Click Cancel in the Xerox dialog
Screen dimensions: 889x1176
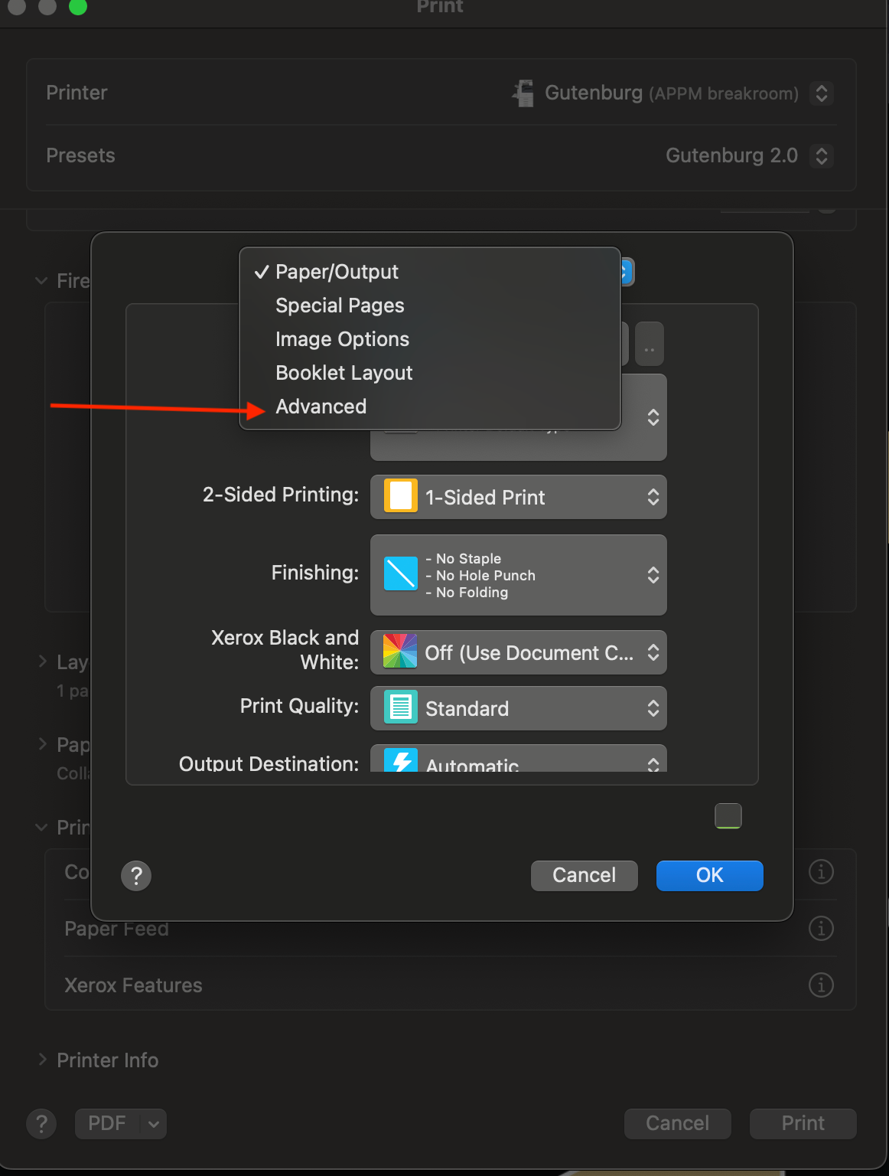[x=584, y=875]
